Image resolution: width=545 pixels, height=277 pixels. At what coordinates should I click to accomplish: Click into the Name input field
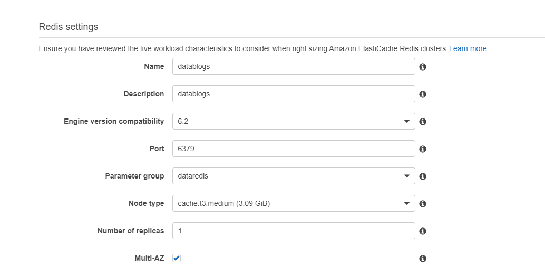[x=294, y=66]
